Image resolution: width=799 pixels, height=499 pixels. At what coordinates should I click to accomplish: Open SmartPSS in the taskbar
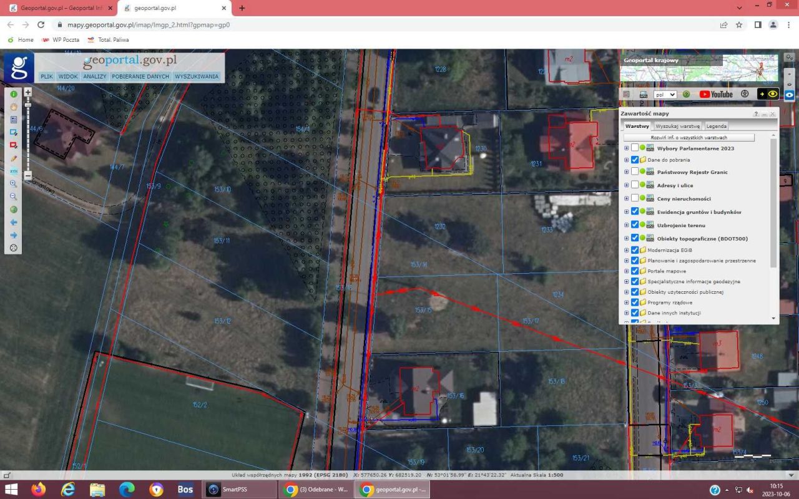coord(240,490)
